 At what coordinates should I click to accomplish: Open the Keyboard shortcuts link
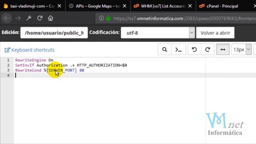click(x=30, y=50)
